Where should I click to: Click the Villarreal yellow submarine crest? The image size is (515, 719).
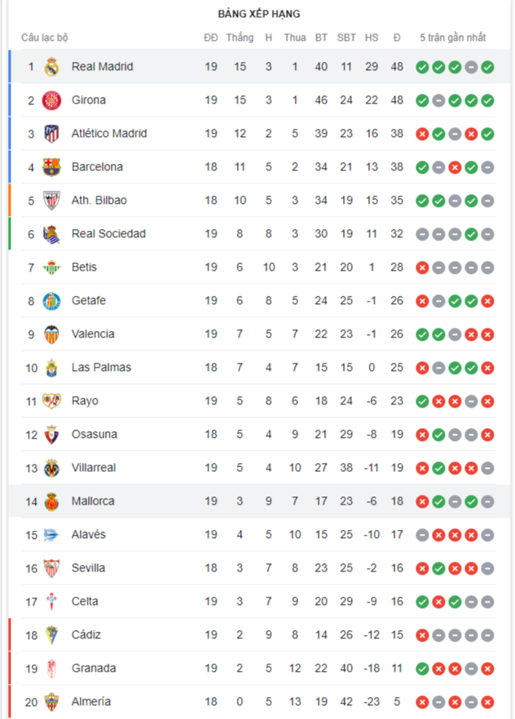(x=53, y=467)
